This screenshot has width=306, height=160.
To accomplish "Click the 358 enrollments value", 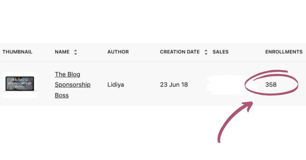I will tap(271, 85).
